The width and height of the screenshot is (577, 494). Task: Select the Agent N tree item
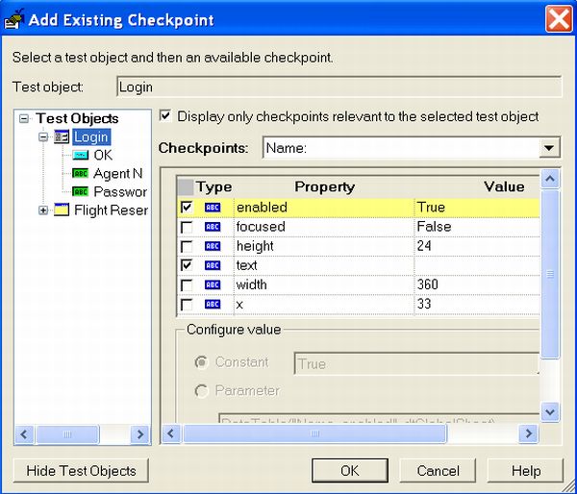[118, 174]
